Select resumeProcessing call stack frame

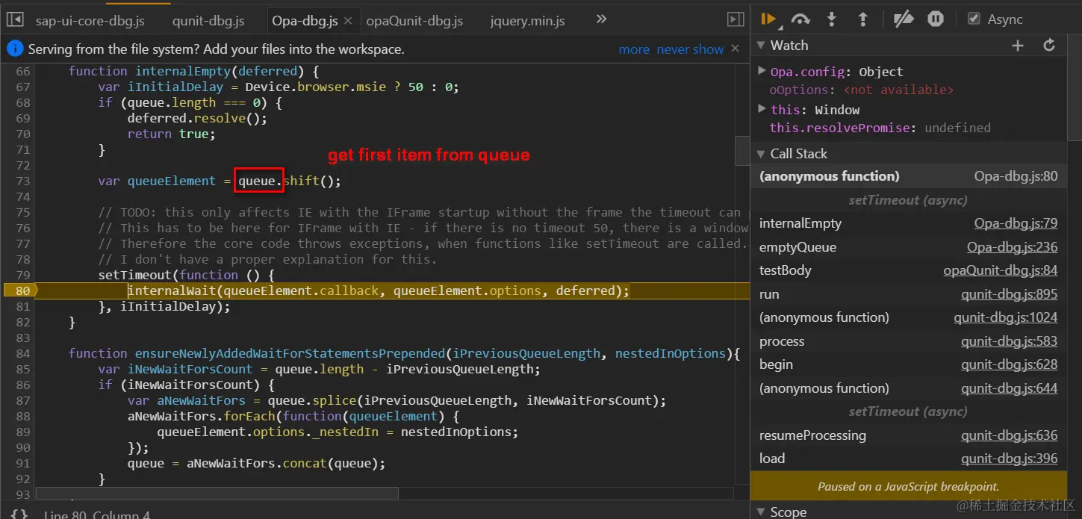tap(812, 435)
